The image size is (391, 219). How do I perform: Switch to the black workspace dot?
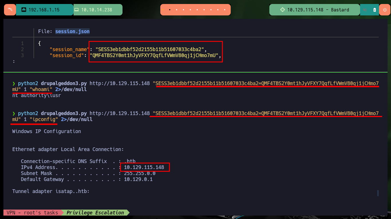[170, 10]
